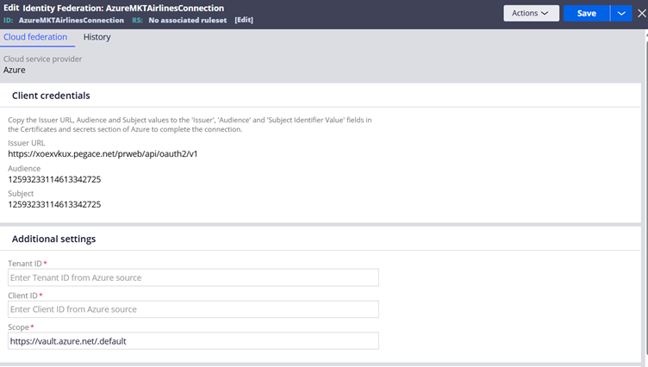
Task: Expand the Actions menu
Action: 529,13
